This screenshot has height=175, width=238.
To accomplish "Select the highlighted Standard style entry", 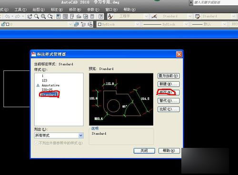I will [x=49, y=95].
